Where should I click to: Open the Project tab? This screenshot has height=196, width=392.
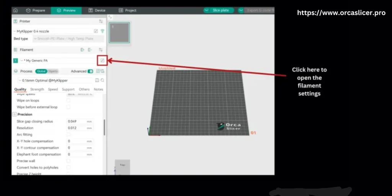point(127,10)
